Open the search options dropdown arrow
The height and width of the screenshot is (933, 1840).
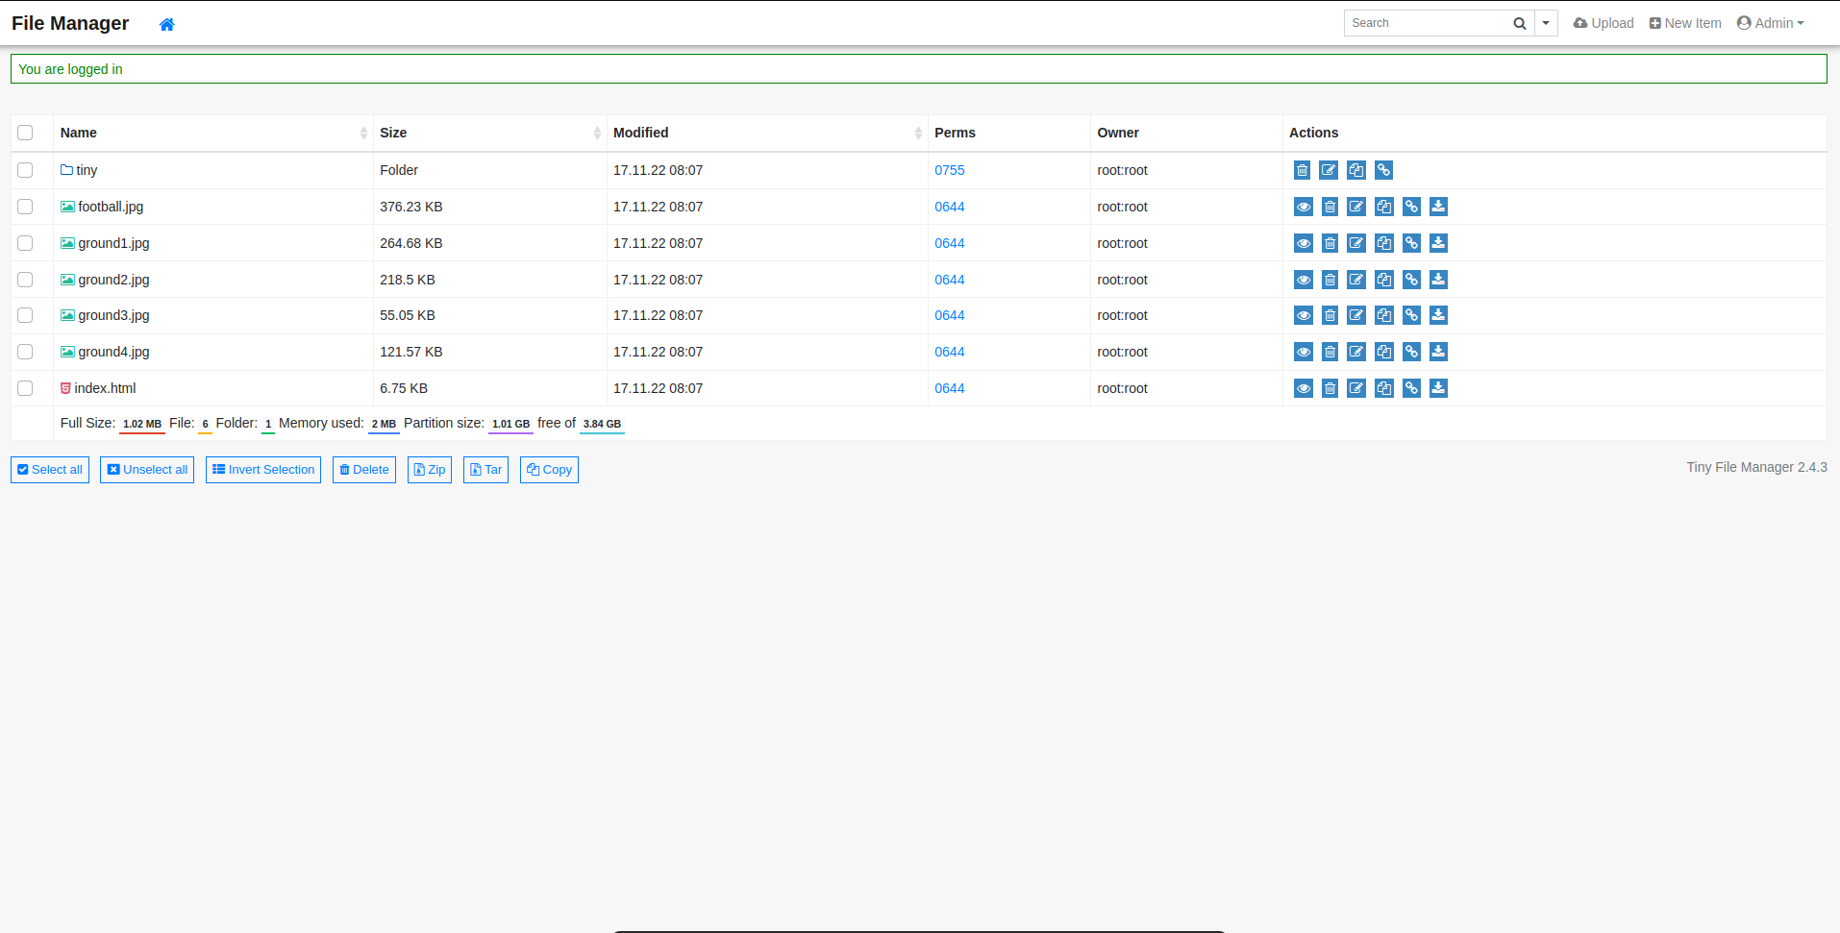[x=1546, y=22]
